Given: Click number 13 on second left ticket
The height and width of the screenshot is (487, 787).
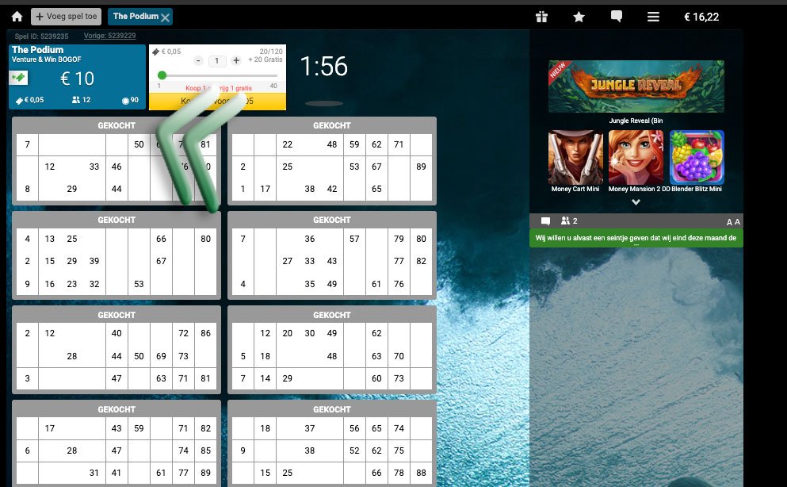Looking at the screenshot, I should (x=50, y=239).
